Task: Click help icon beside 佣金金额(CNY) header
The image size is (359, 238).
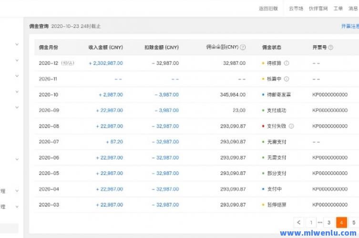Action: point(243,48)
